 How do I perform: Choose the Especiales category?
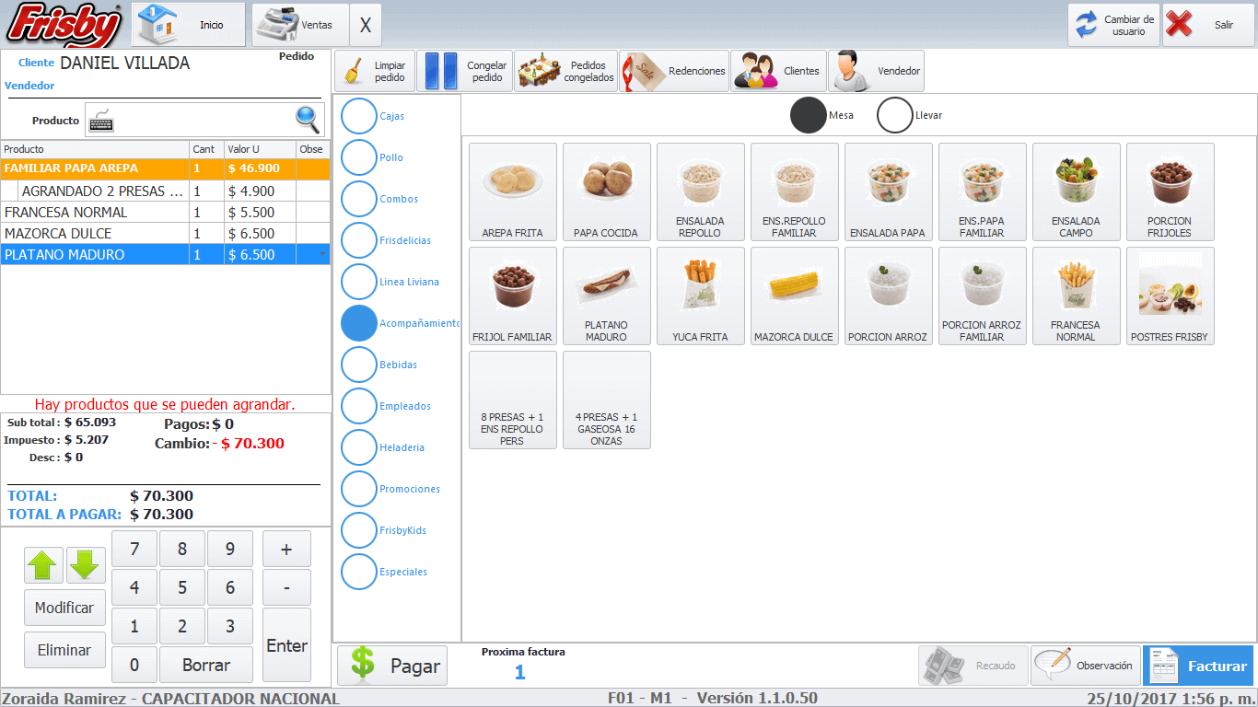pos(359,572)
